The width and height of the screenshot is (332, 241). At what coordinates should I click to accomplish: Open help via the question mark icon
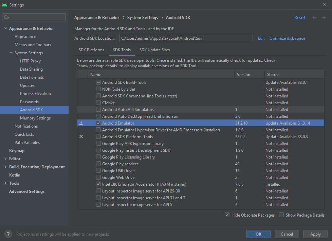[7, 234]
